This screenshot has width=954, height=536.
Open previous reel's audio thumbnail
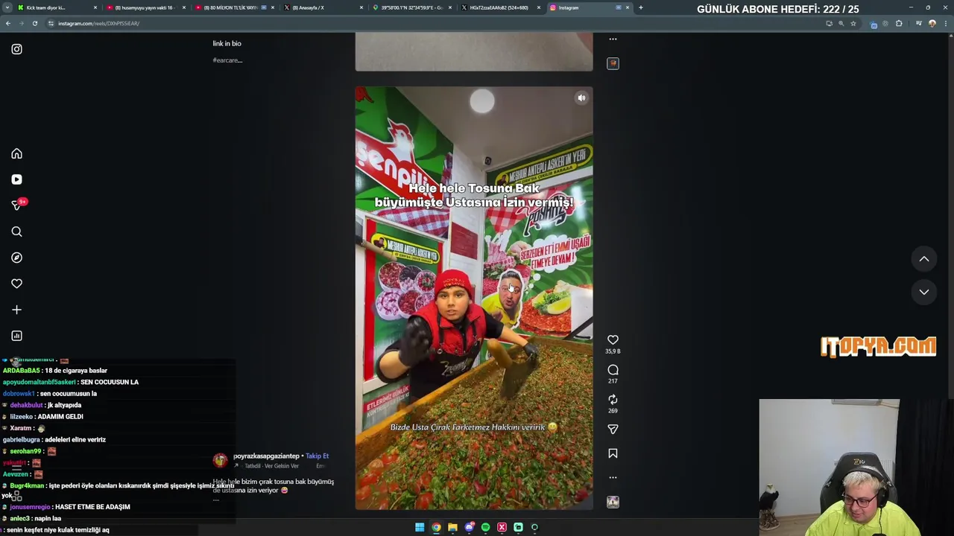613,63
